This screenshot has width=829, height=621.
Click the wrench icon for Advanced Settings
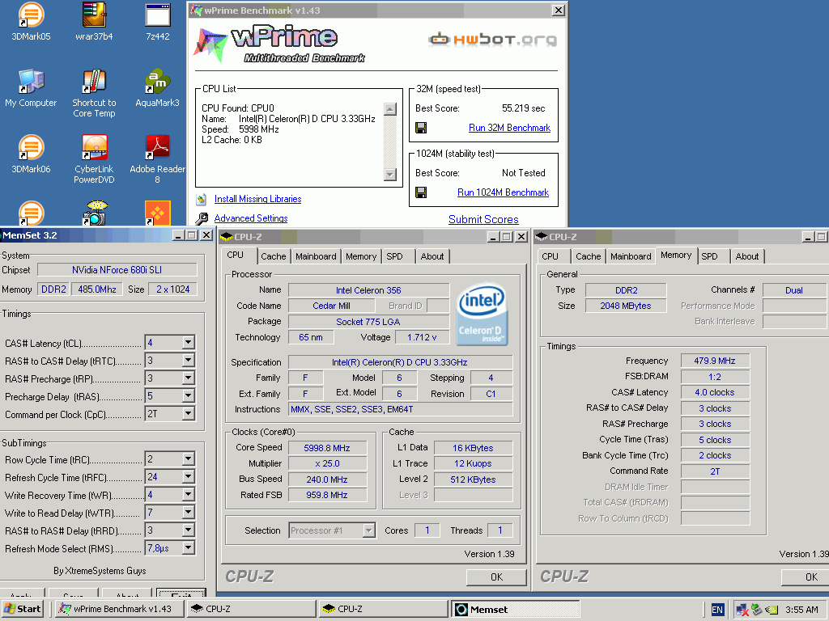click(x=202, y=218)
